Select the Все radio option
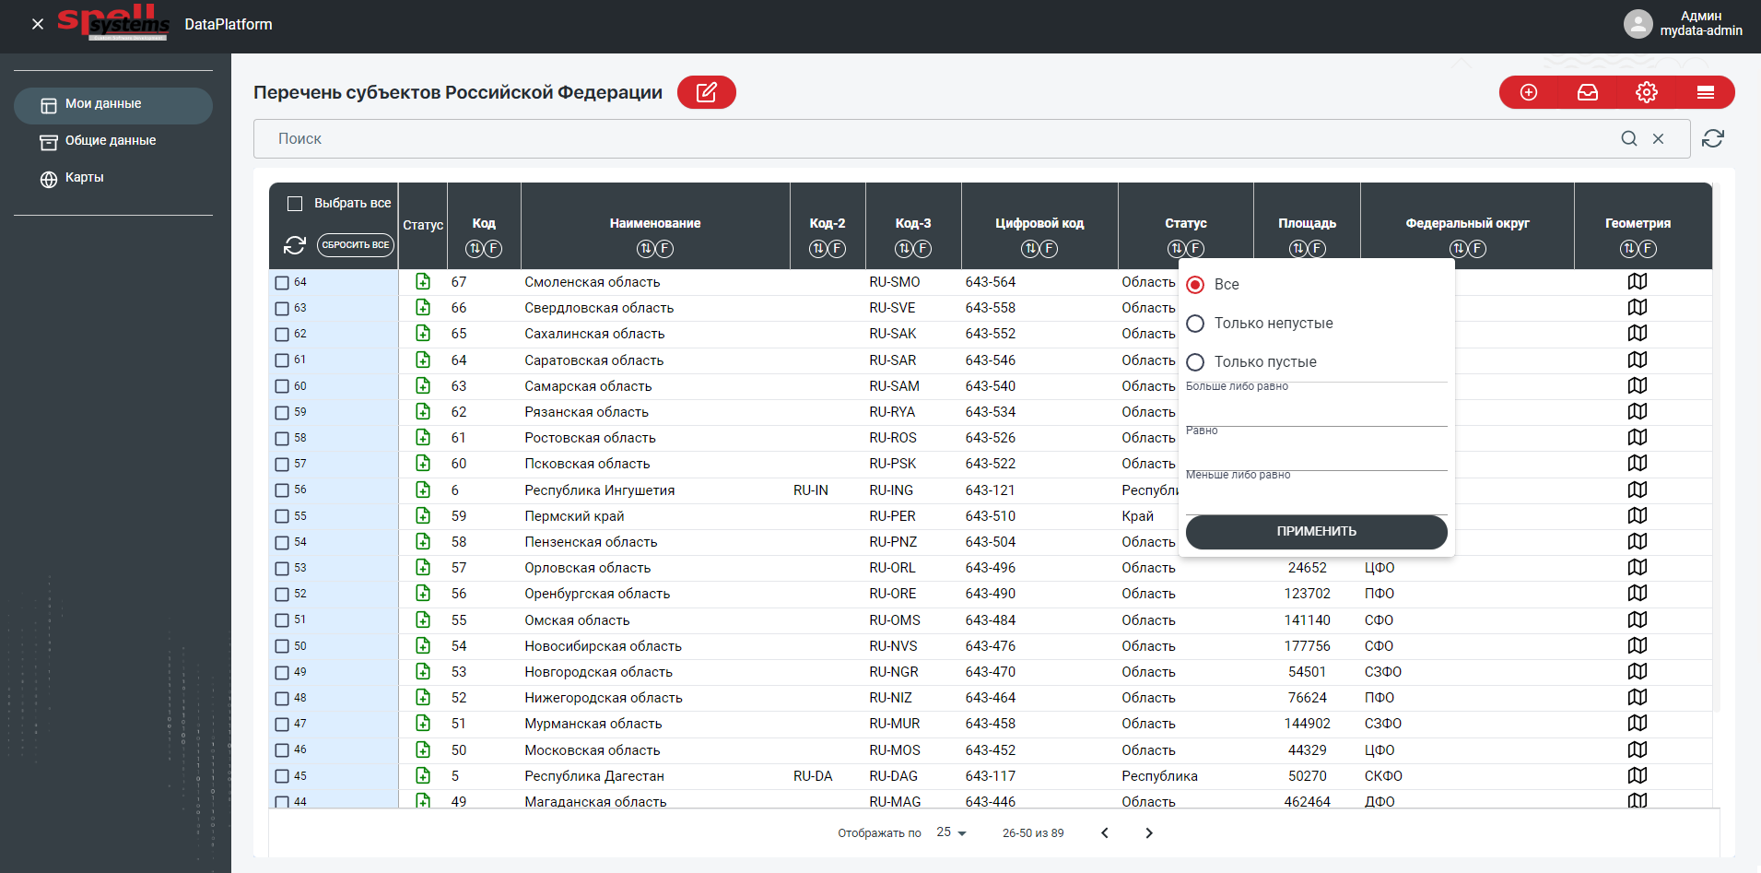1761x873 pixels. [1195, 285]
